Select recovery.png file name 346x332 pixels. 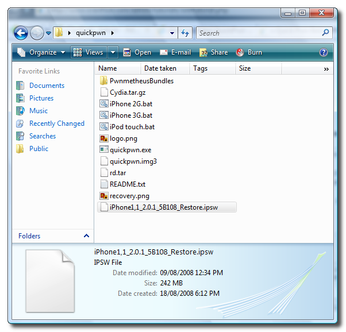(129, 196)
